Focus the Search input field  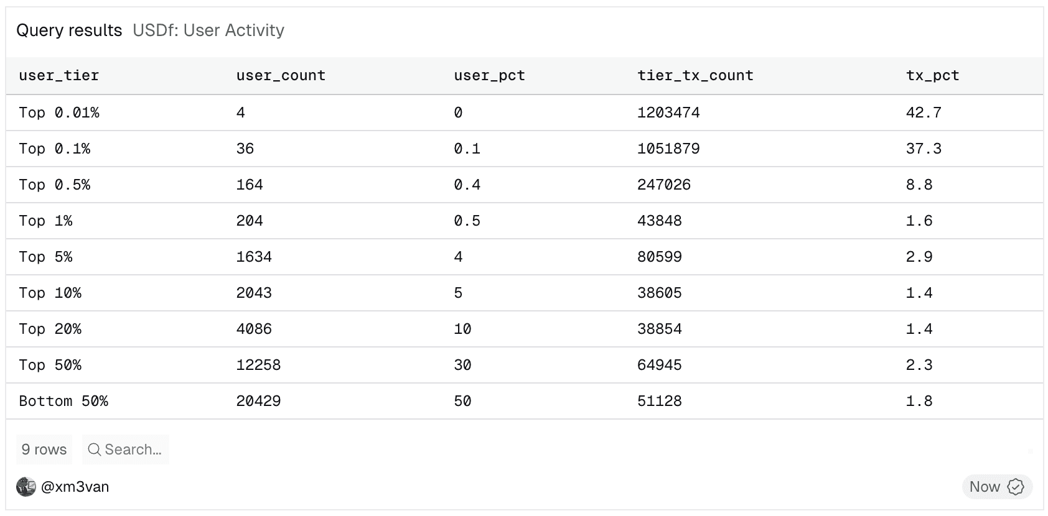133,449
